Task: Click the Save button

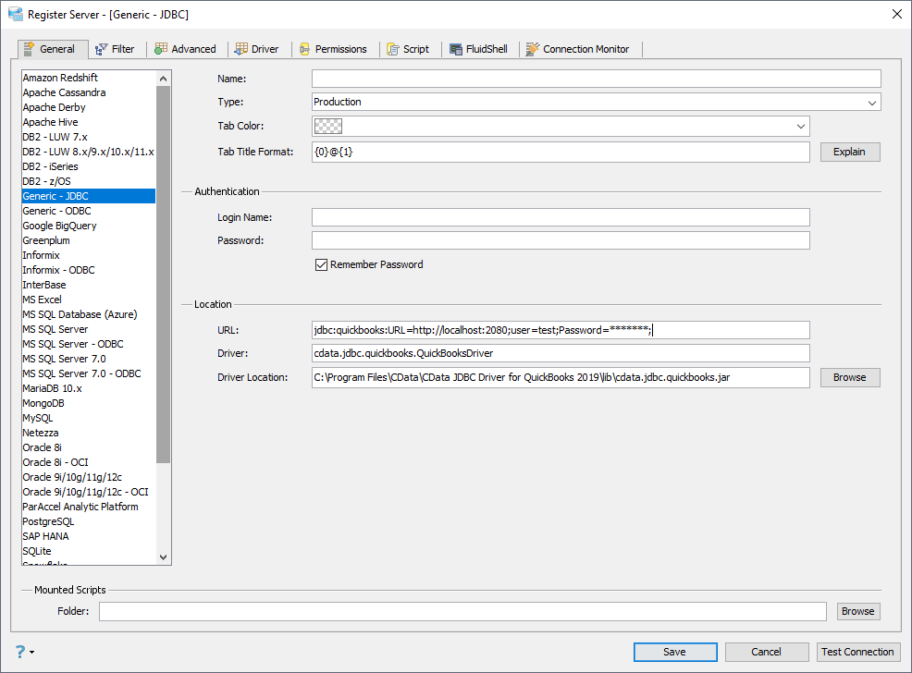Action: pyautogui.click(x=674, y=652)
